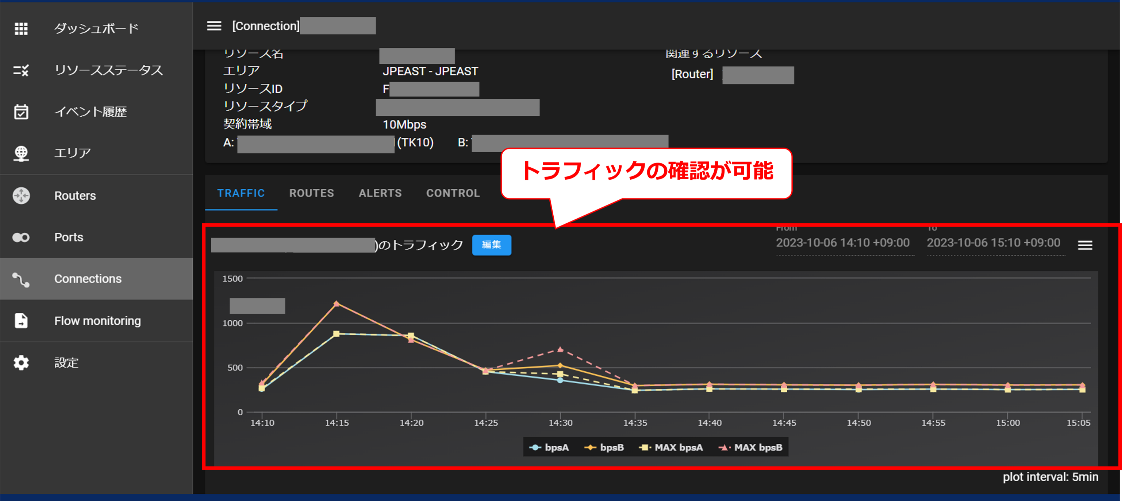Image resolution: width=1122 pixels, height=501 pixels.
Task: Switch to the ROUTES tab
Action: click(x=311, y=193)
